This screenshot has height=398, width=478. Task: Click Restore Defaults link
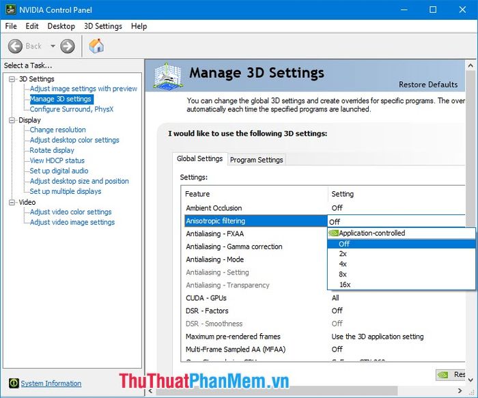[x=428, y=85]
